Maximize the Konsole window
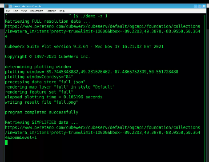This screenshot has width=209, height=162. [x=200, y=6]
